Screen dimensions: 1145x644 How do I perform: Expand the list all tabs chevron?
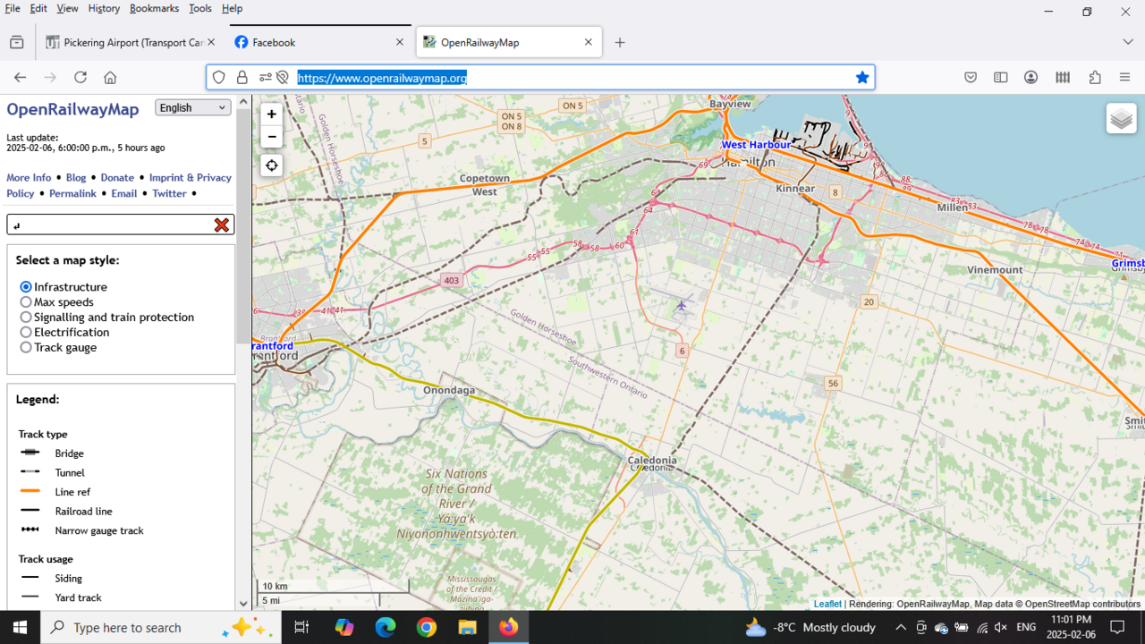tap(1127, 42)
